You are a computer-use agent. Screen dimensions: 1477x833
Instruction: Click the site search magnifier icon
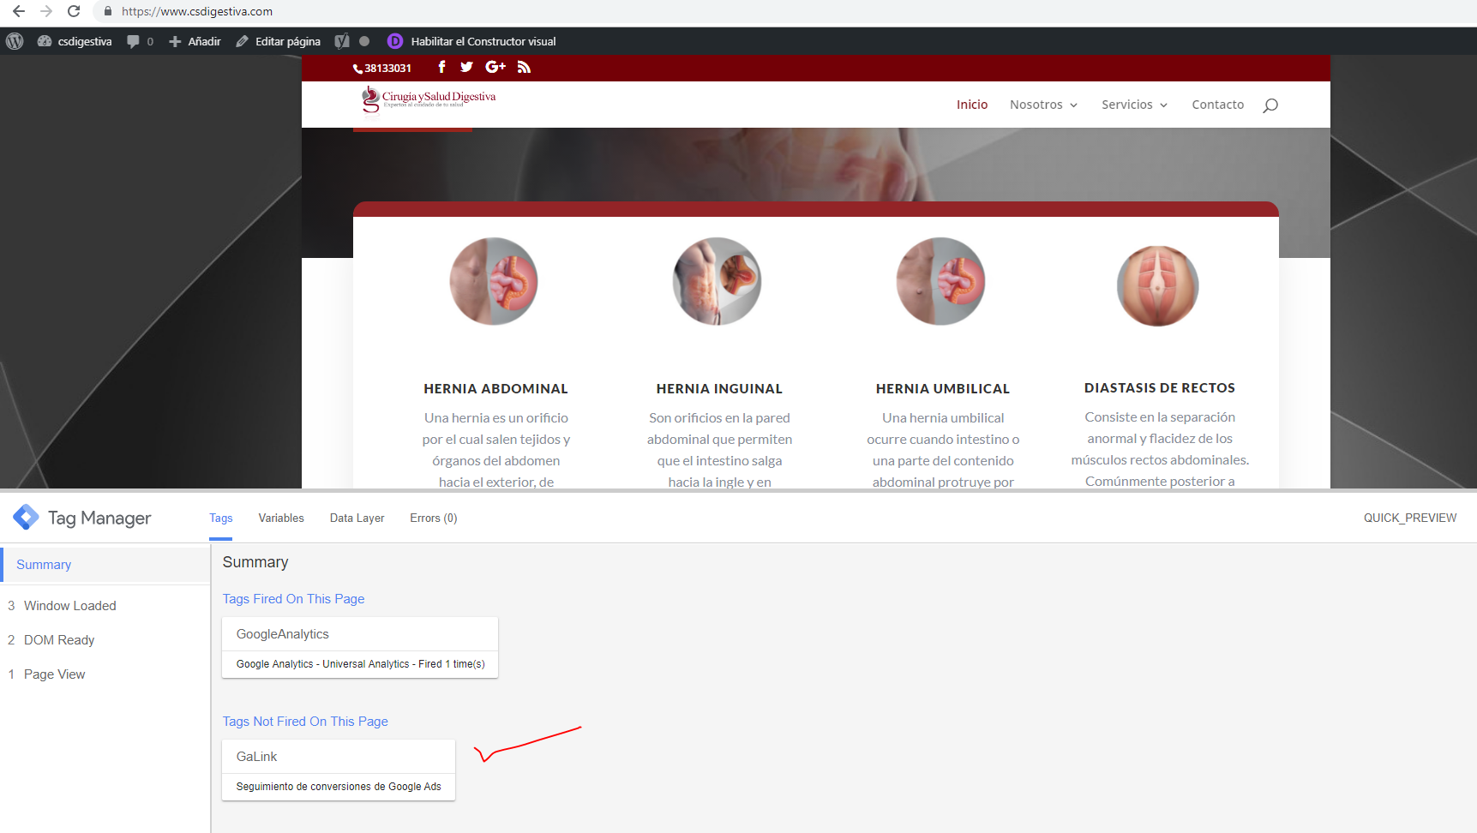tap(1270, 105)
